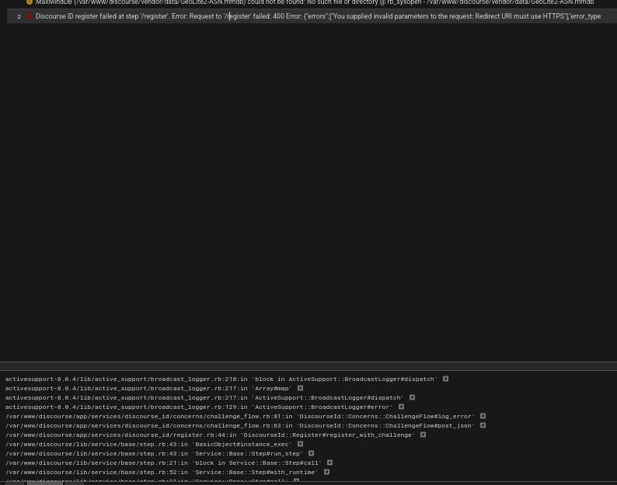Screen dimensions: 617x485
Task: Click backtrace line register.rb:44 'register_with_challenge'
Action: pos(210,435)
